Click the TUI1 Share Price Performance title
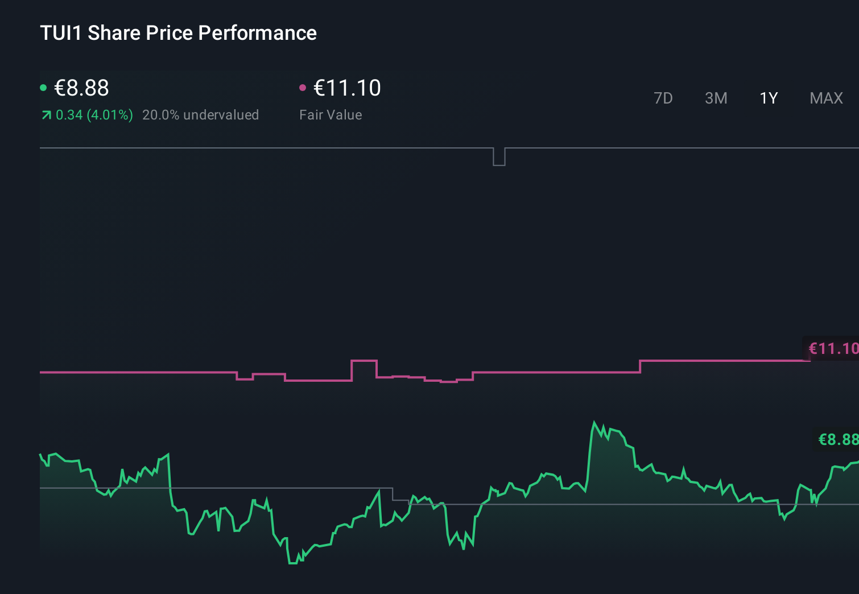Screen dimensions: 859x594 pos(178,33)
